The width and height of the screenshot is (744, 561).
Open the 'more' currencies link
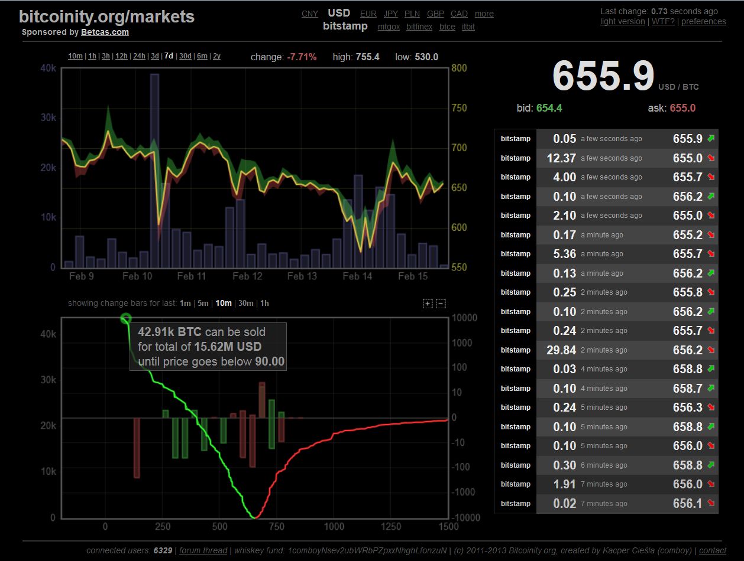(484, 14)
